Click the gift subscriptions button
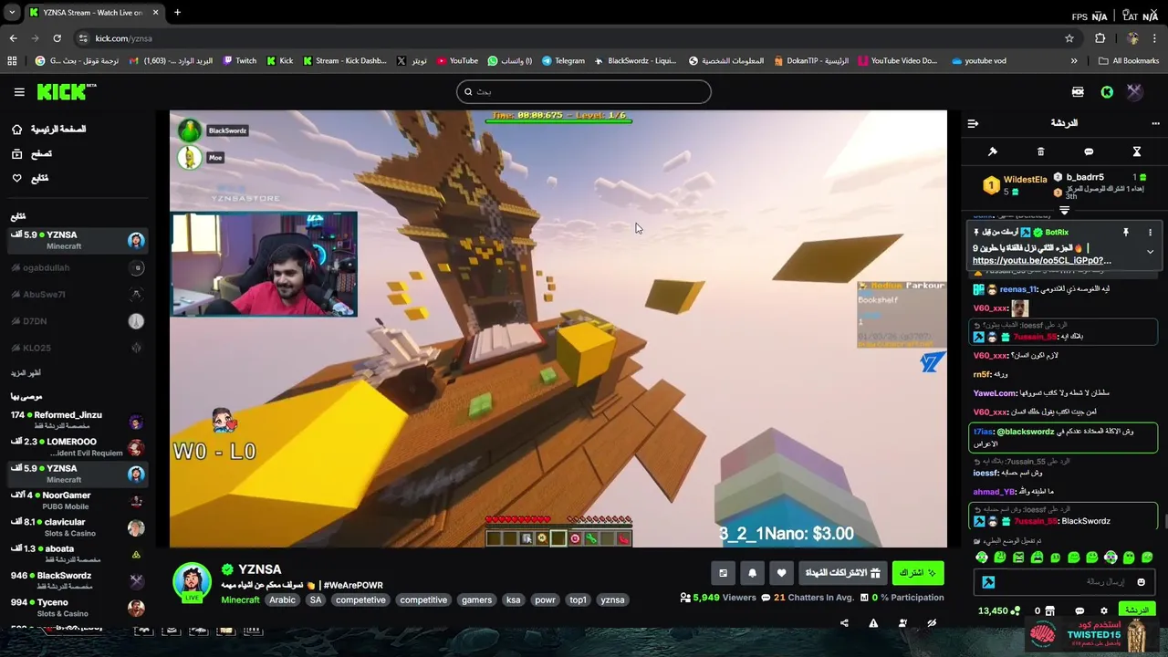The width and height of the screenshot is (1168, 657). pyautogui.click(x=841, y=573)
